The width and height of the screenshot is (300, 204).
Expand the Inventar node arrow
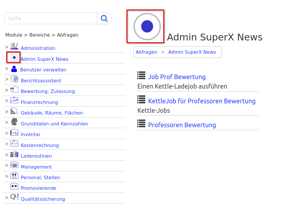pos(7,133)
